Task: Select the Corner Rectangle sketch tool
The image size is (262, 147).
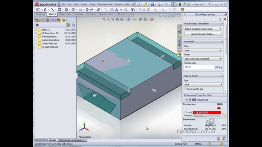Action: (x=59, y=10)
